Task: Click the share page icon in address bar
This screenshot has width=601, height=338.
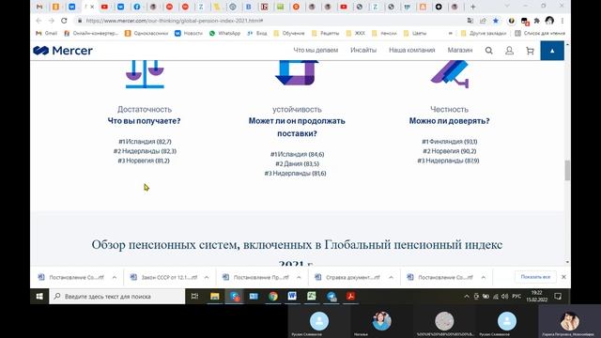Action: tap(483, 21)
